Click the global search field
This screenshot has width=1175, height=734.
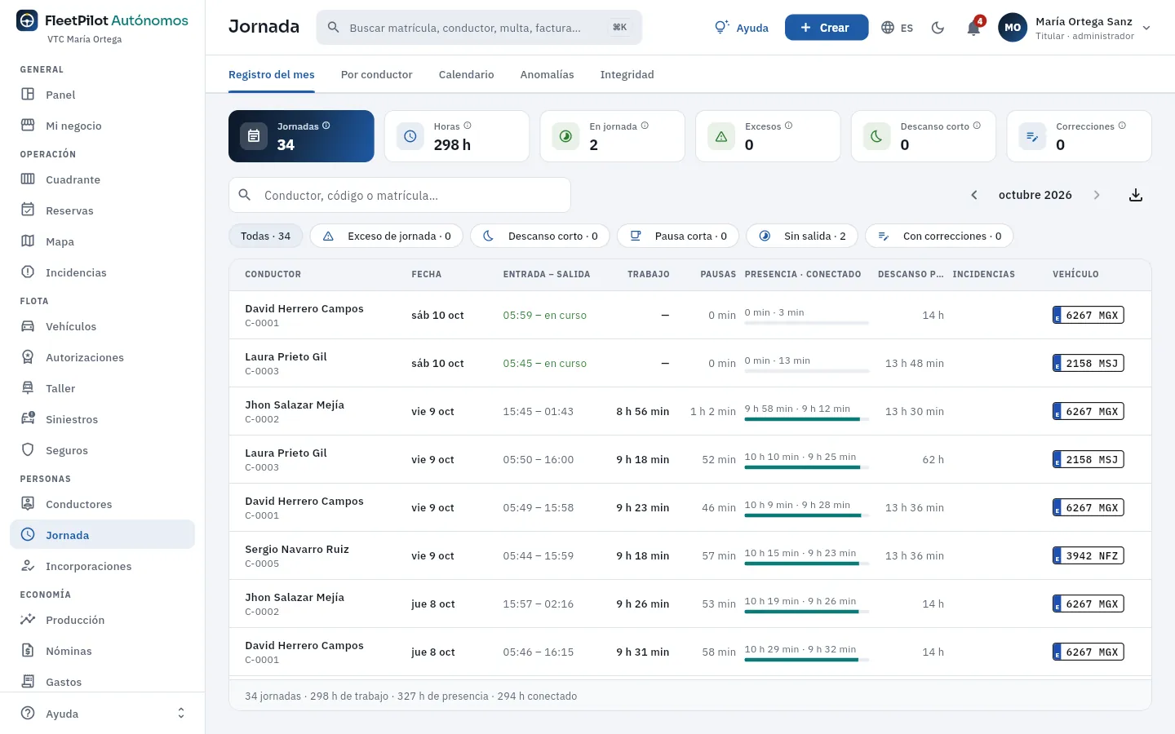click(x=479, y=28)
